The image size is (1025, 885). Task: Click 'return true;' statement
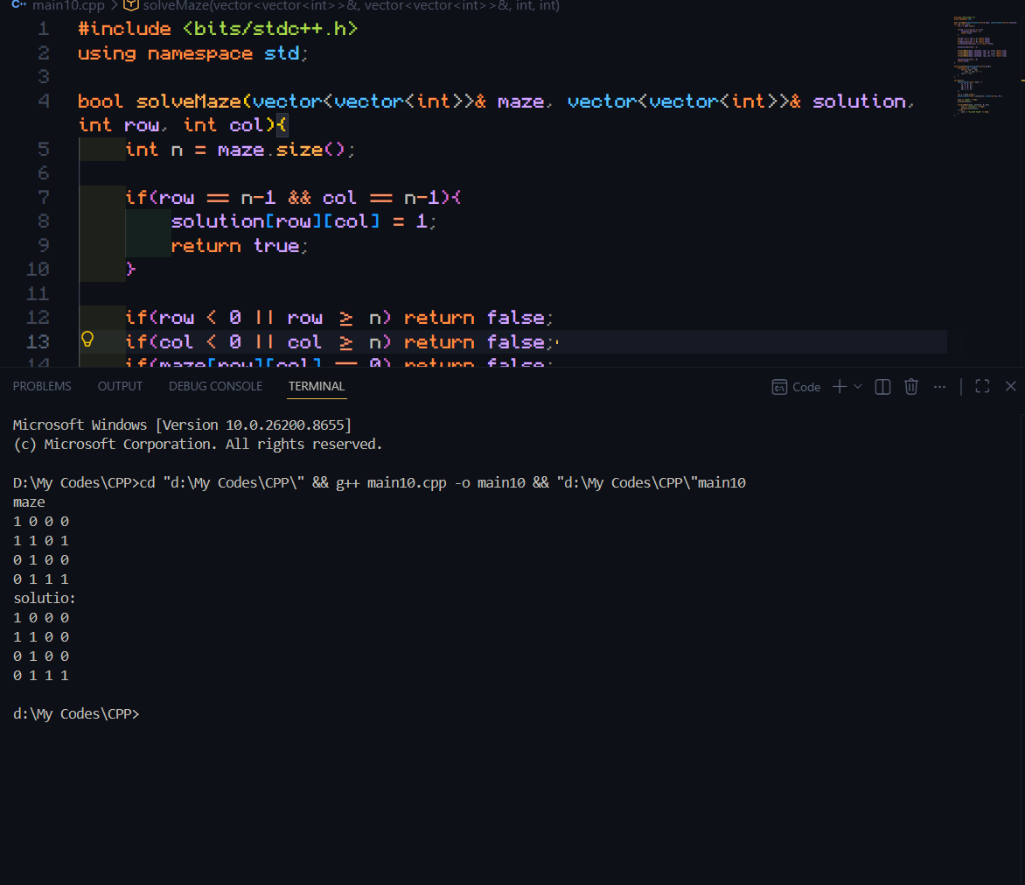[239, 245]
